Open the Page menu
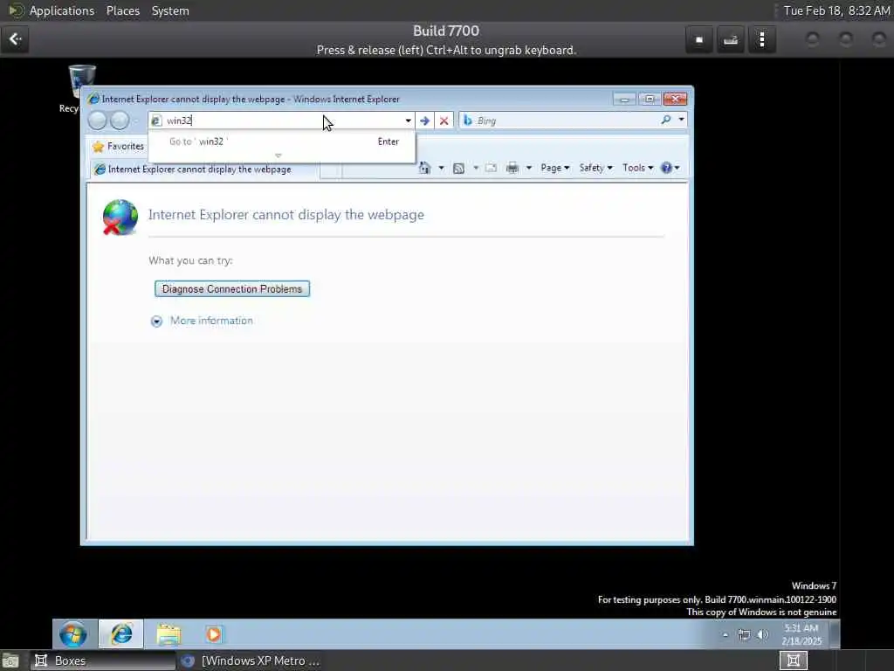The height and width of the screenshot is (671, 894). [x=554, y=168]
